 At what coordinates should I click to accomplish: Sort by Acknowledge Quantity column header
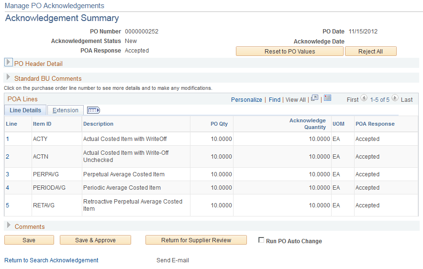coord(308,124)
